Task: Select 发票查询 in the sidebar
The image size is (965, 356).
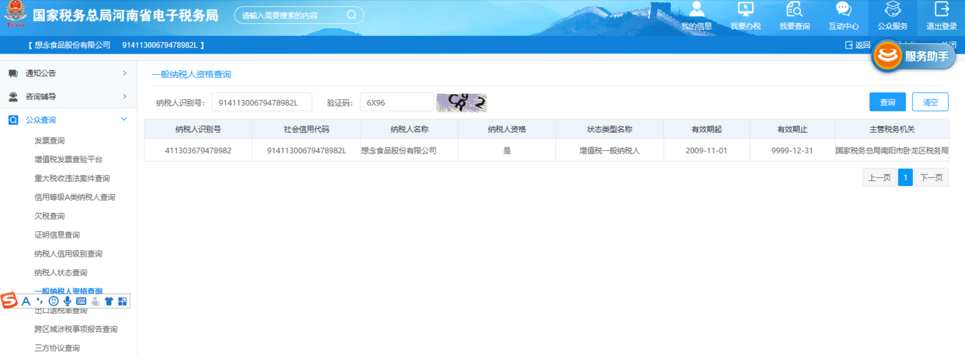Action: [x=49, y=141]
